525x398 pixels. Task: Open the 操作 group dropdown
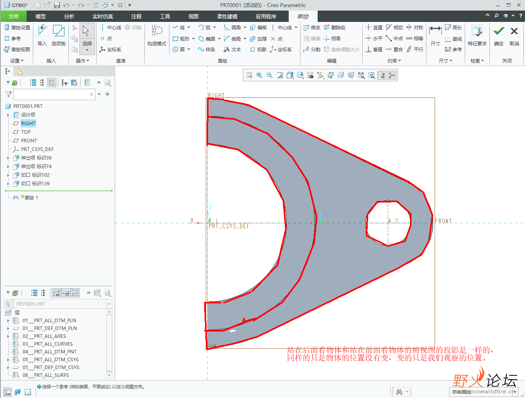point(83,61)
